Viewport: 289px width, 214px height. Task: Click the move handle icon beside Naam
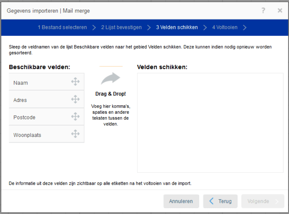point(75,82)
